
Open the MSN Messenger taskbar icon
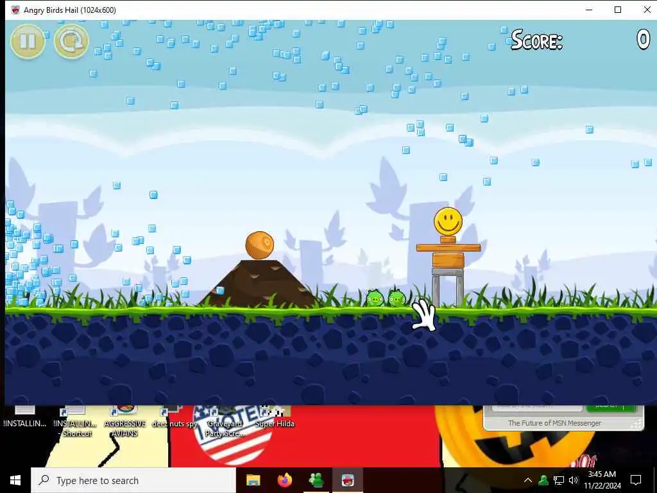pos(316,480)
